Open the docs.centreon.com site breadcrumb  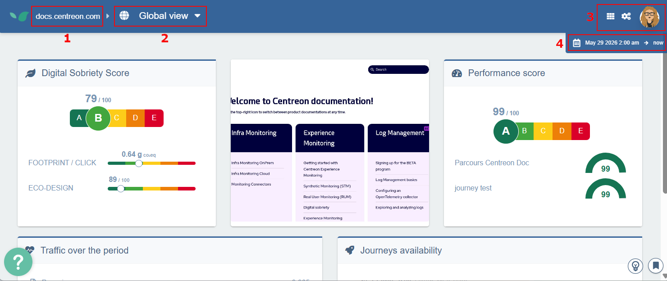pyautogui.click(x=68, y=16)
